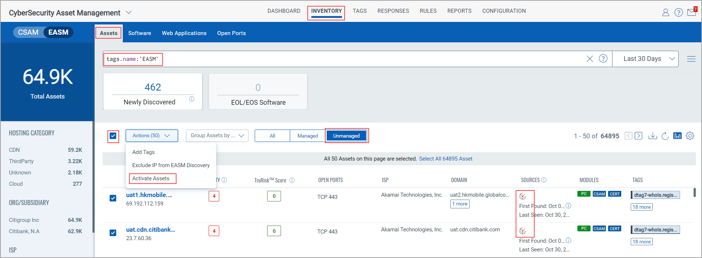The width and height of the screenshot is (702, 258).
Task: Switch to the Open Ports tab
Action: pyautogui.click(x=231, y=33)
